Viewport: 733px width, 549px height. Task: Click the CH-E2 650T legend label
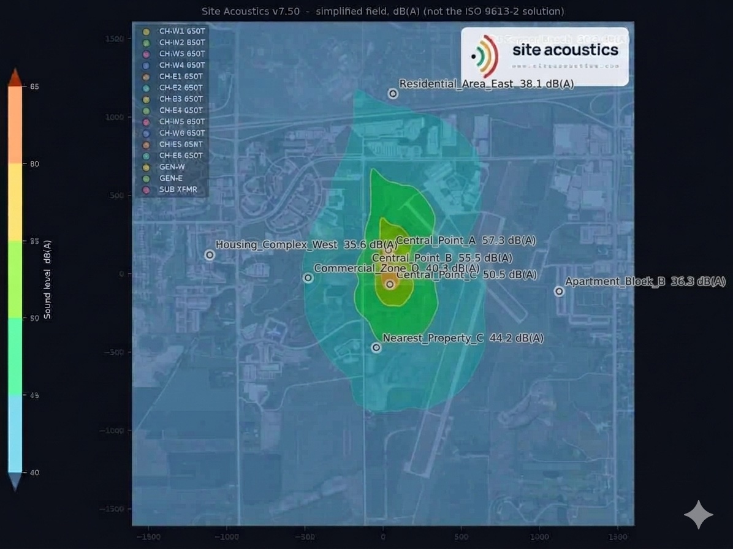click(x=181, y=88)
